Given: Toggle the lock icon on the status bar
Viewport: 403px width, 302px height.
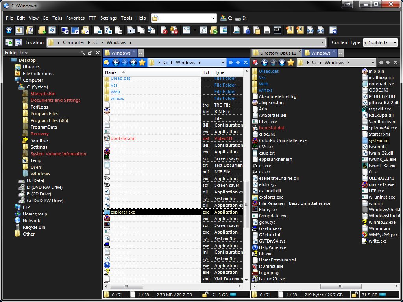Looking at the screenshot, I should 205,295.
